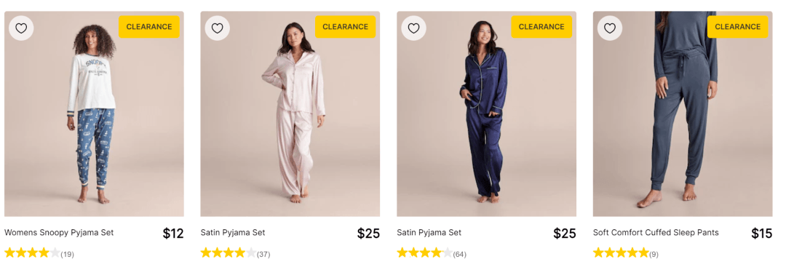
Task: Click the Soft Comfort Cuffed Sleep Pants title
Action: point(656,232)
